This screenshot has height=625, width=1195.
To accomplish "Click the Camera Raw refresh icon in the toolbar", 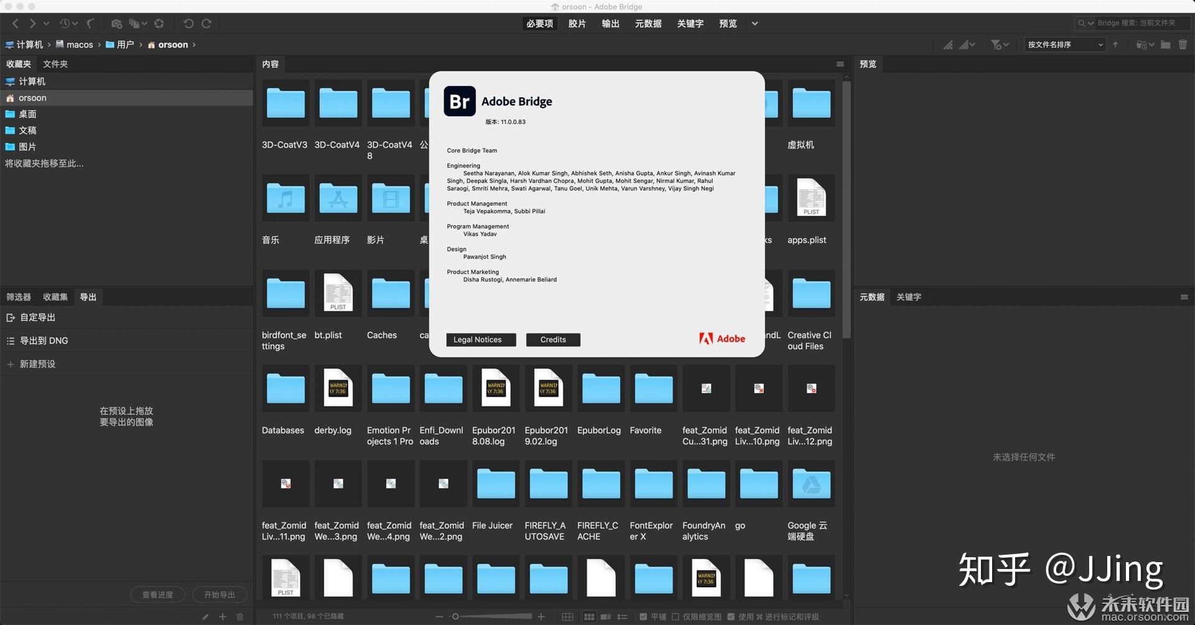I will pyautogui.click(x=159, y=24).
